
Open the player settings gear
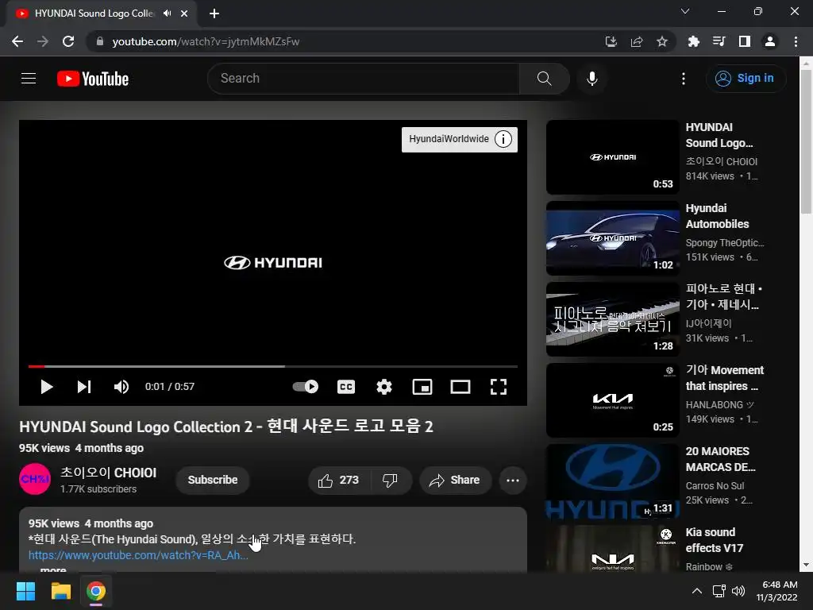click(x=384, y=387)
